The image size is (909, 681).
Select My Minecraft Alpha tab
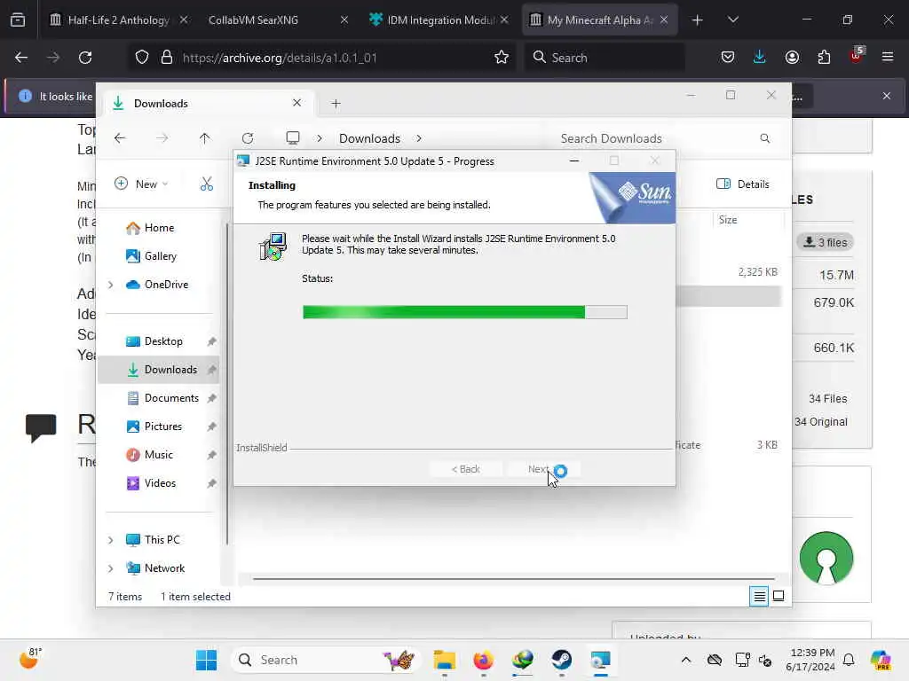pyautogui.click(x=599, y=20)
